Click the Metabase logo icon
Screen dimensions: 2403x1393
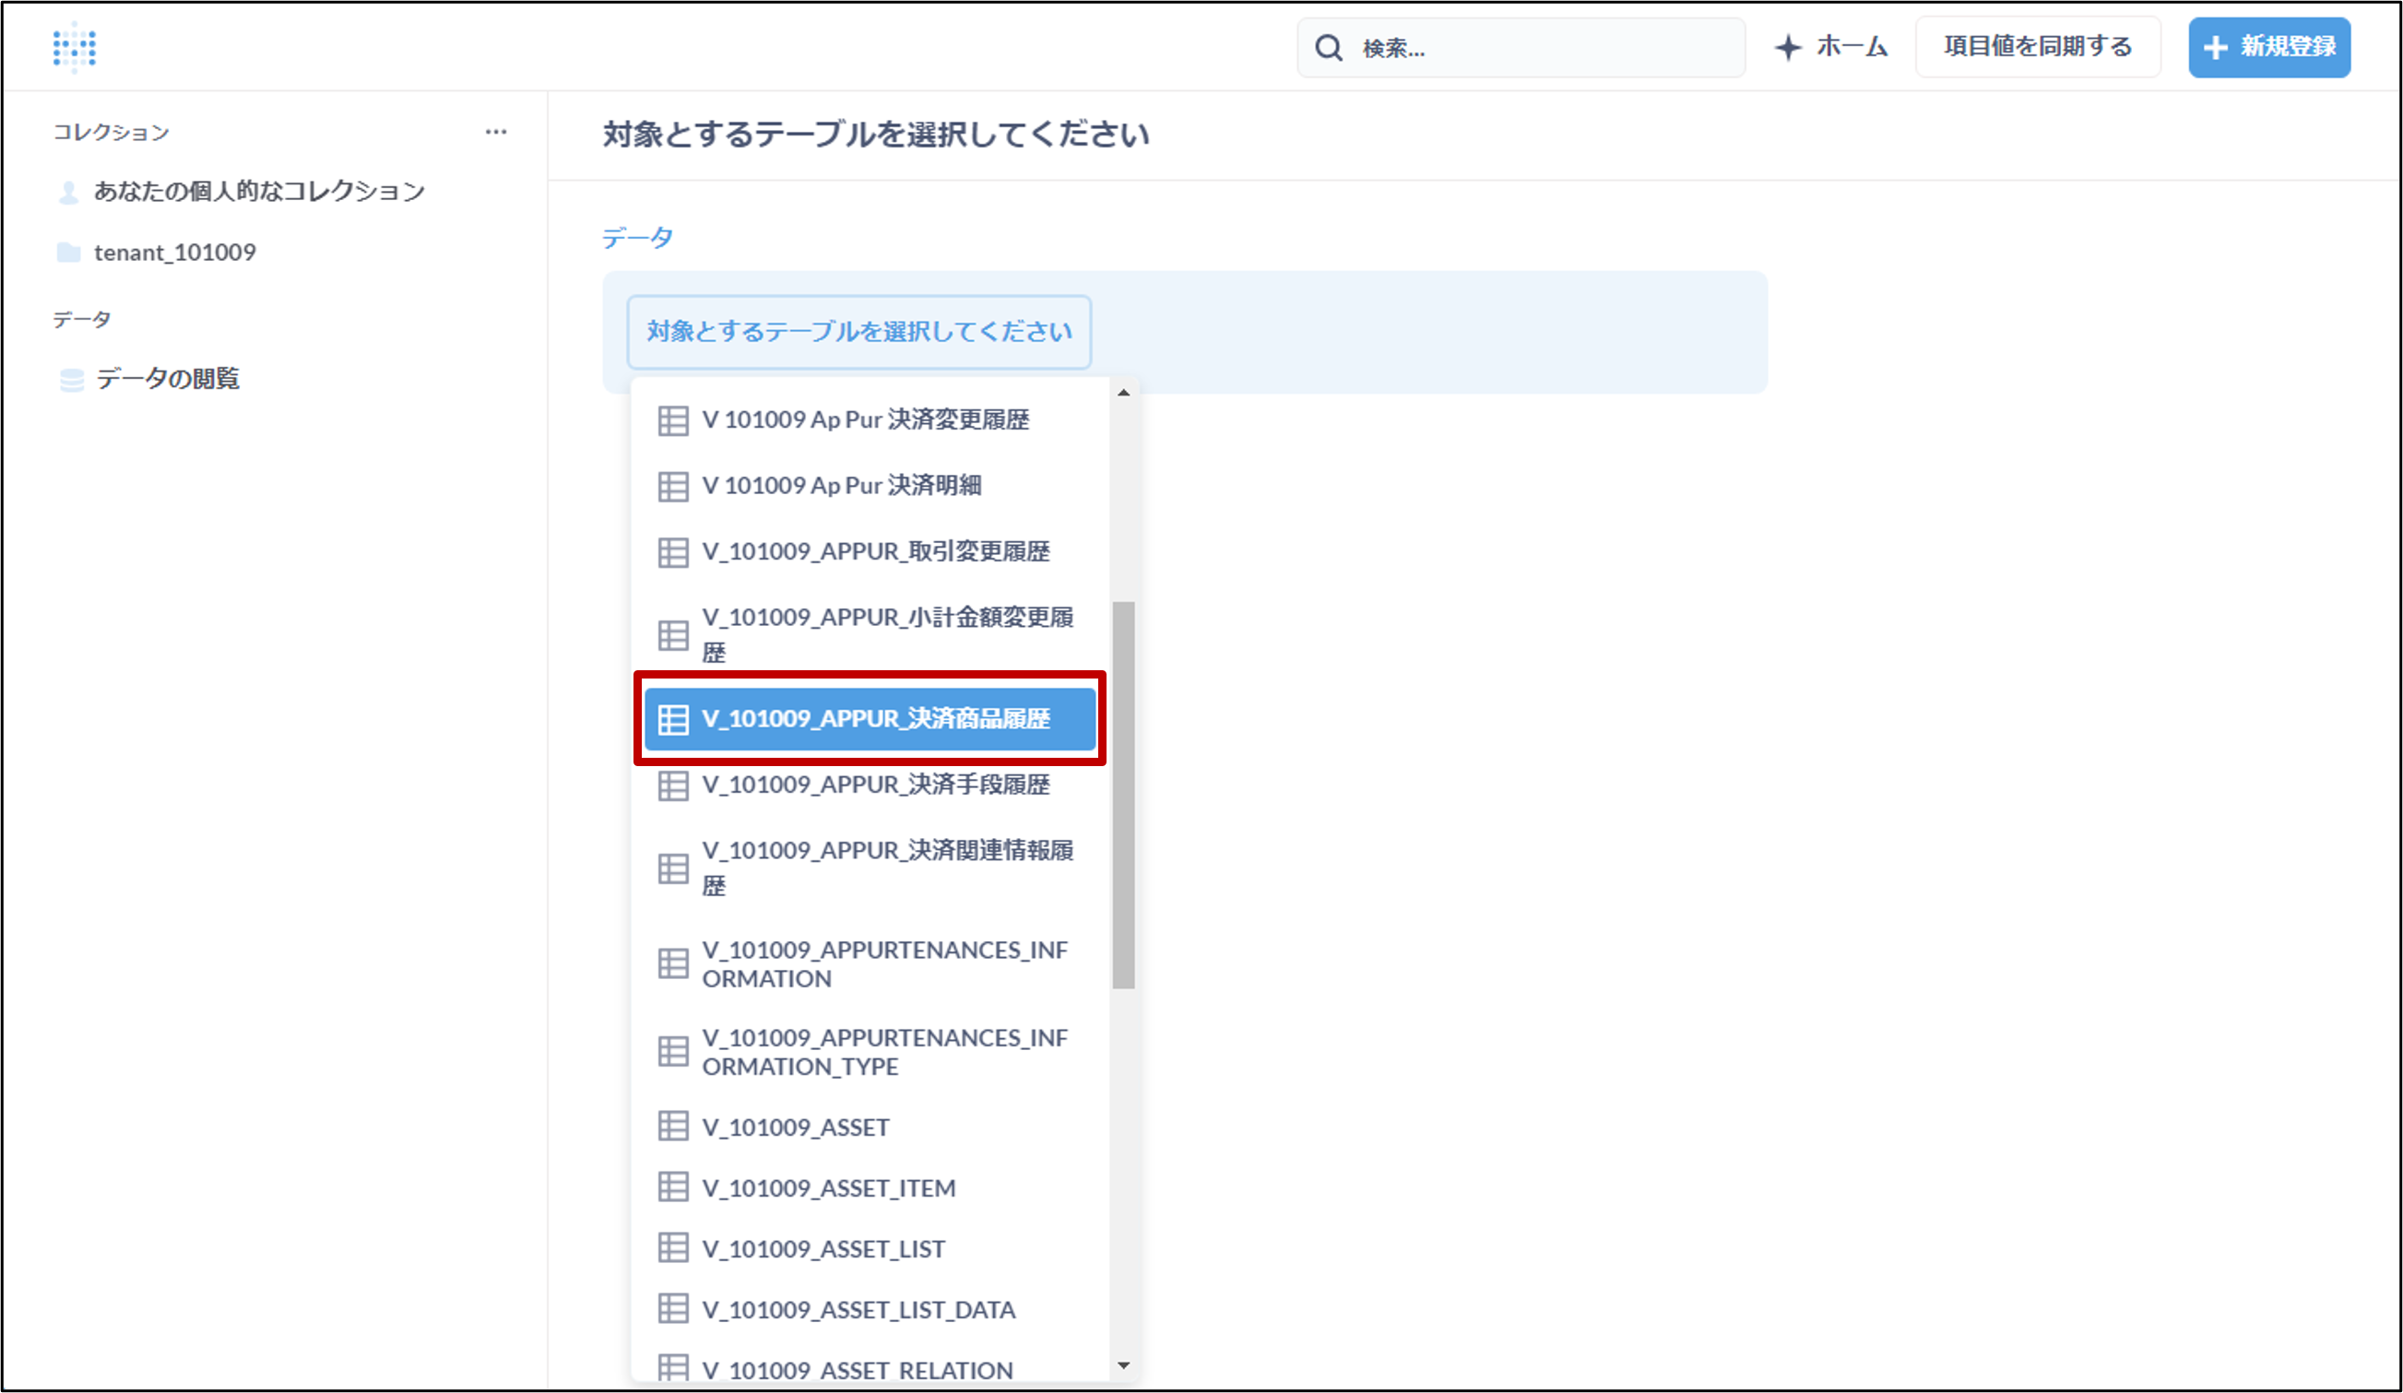tap(75, 47)
